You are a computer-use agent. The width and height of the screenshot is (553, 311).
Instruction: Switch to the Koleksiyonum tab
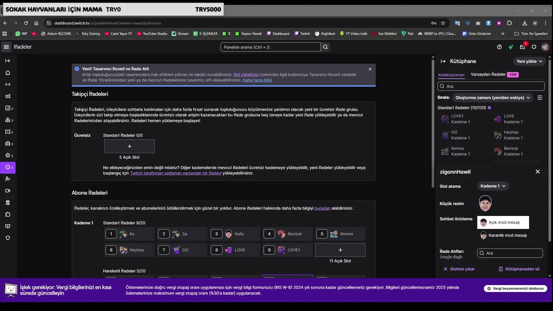coord(451,75)
